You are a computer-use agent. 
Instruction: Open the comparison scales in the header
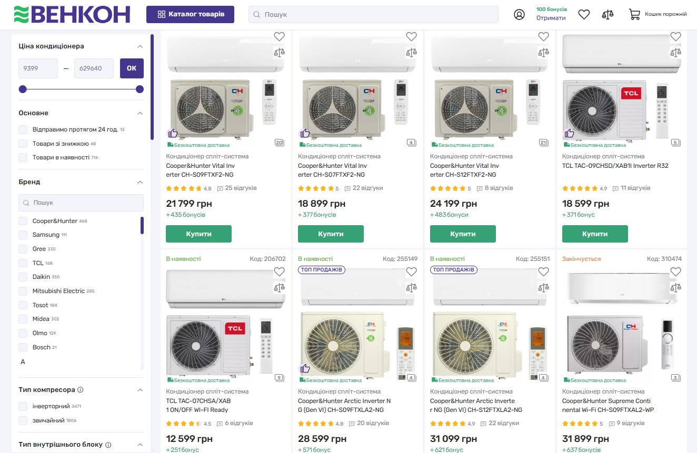tap(608, 14)
